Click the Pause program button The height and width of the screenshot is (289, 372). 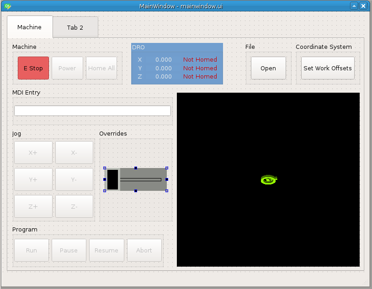(x=69, y=250)
